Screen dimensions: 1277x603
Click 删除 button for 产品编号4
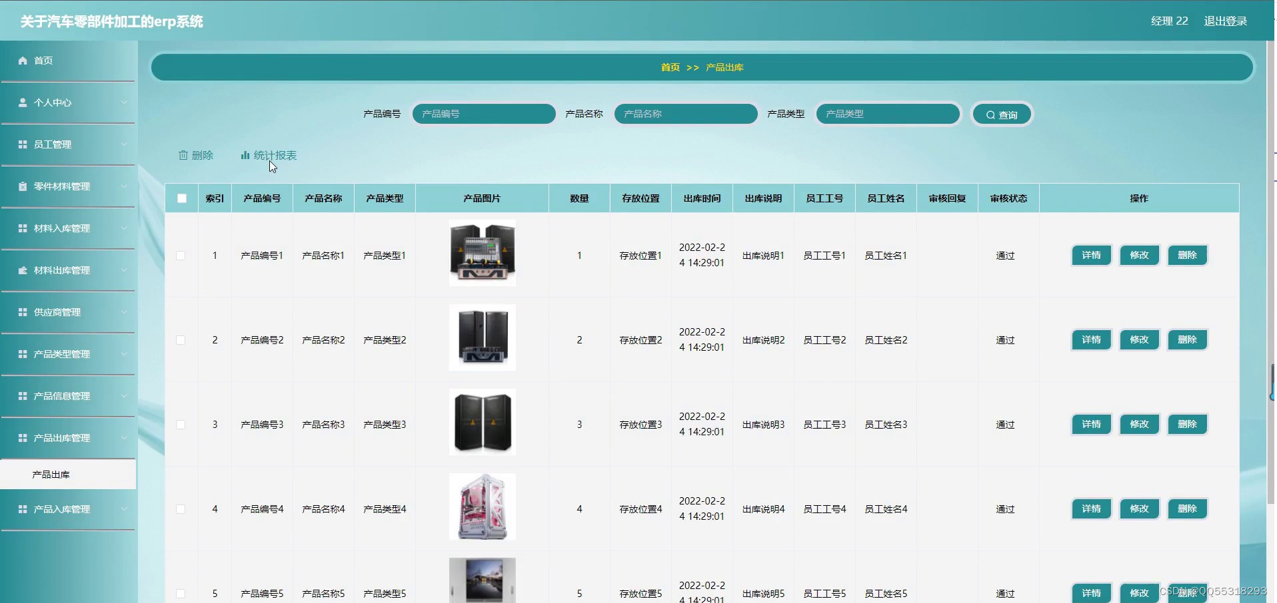coord(1187,509)
